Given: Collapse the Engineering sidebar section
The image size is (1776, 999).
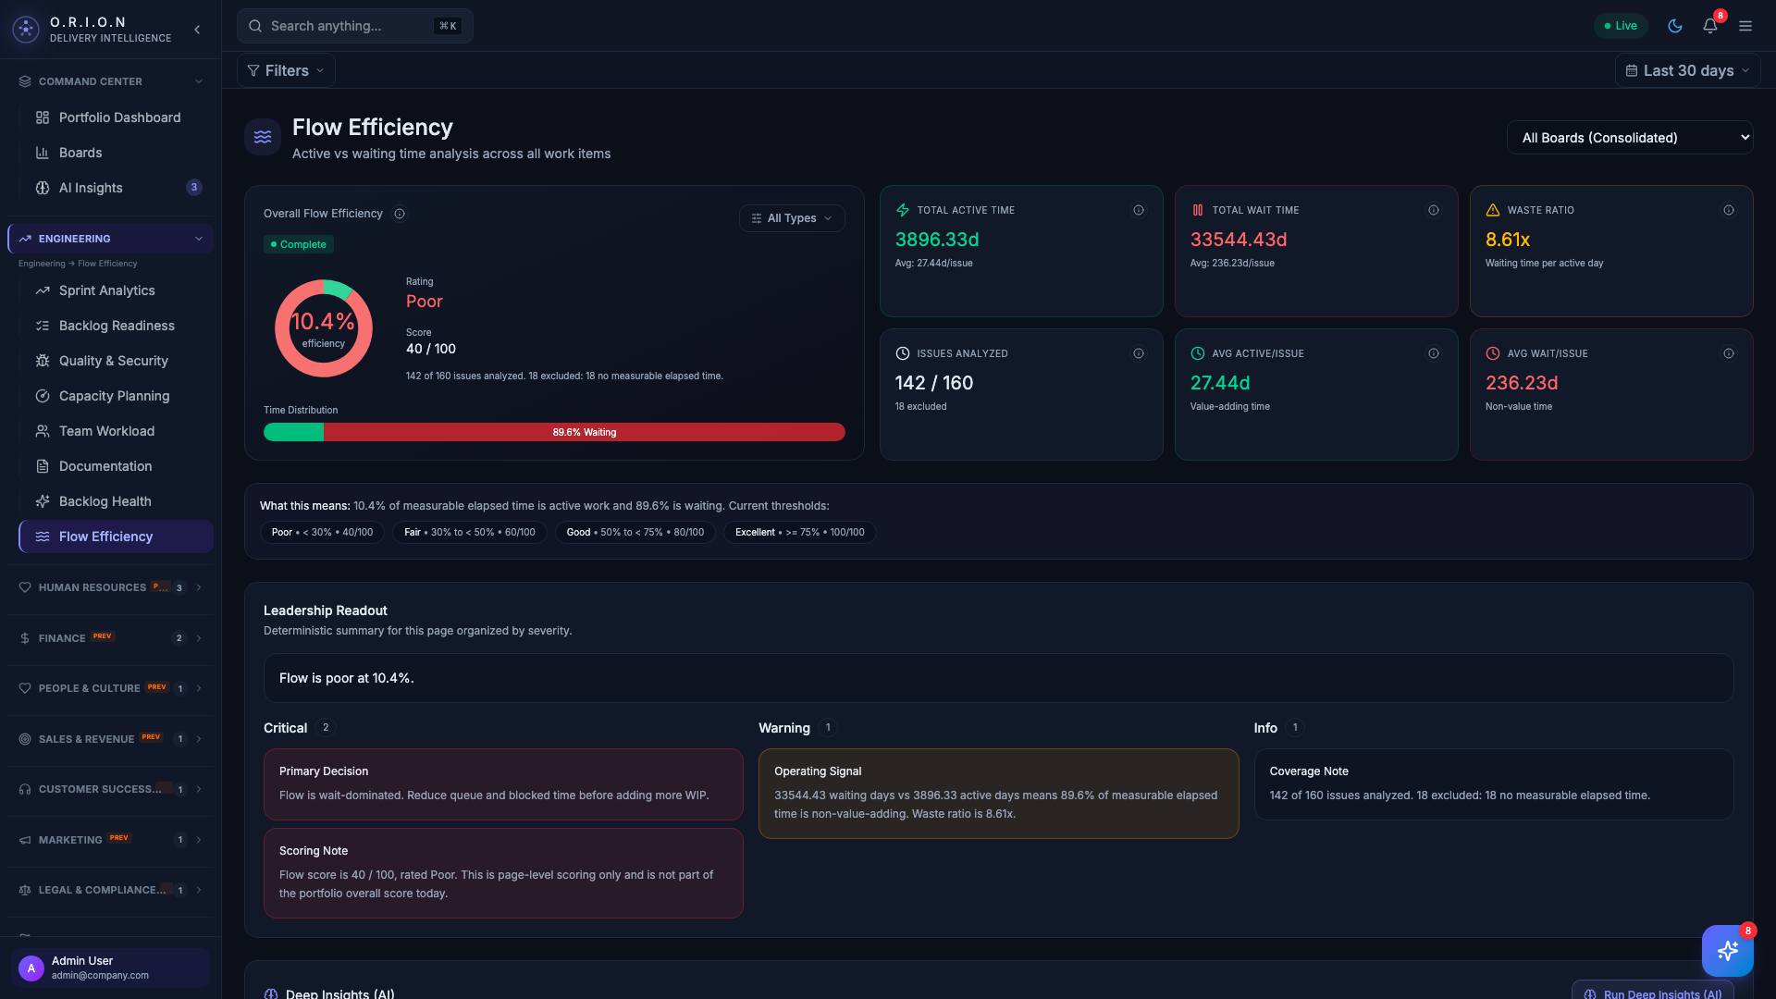Looking at the screenshot, I should coord(198,239).
